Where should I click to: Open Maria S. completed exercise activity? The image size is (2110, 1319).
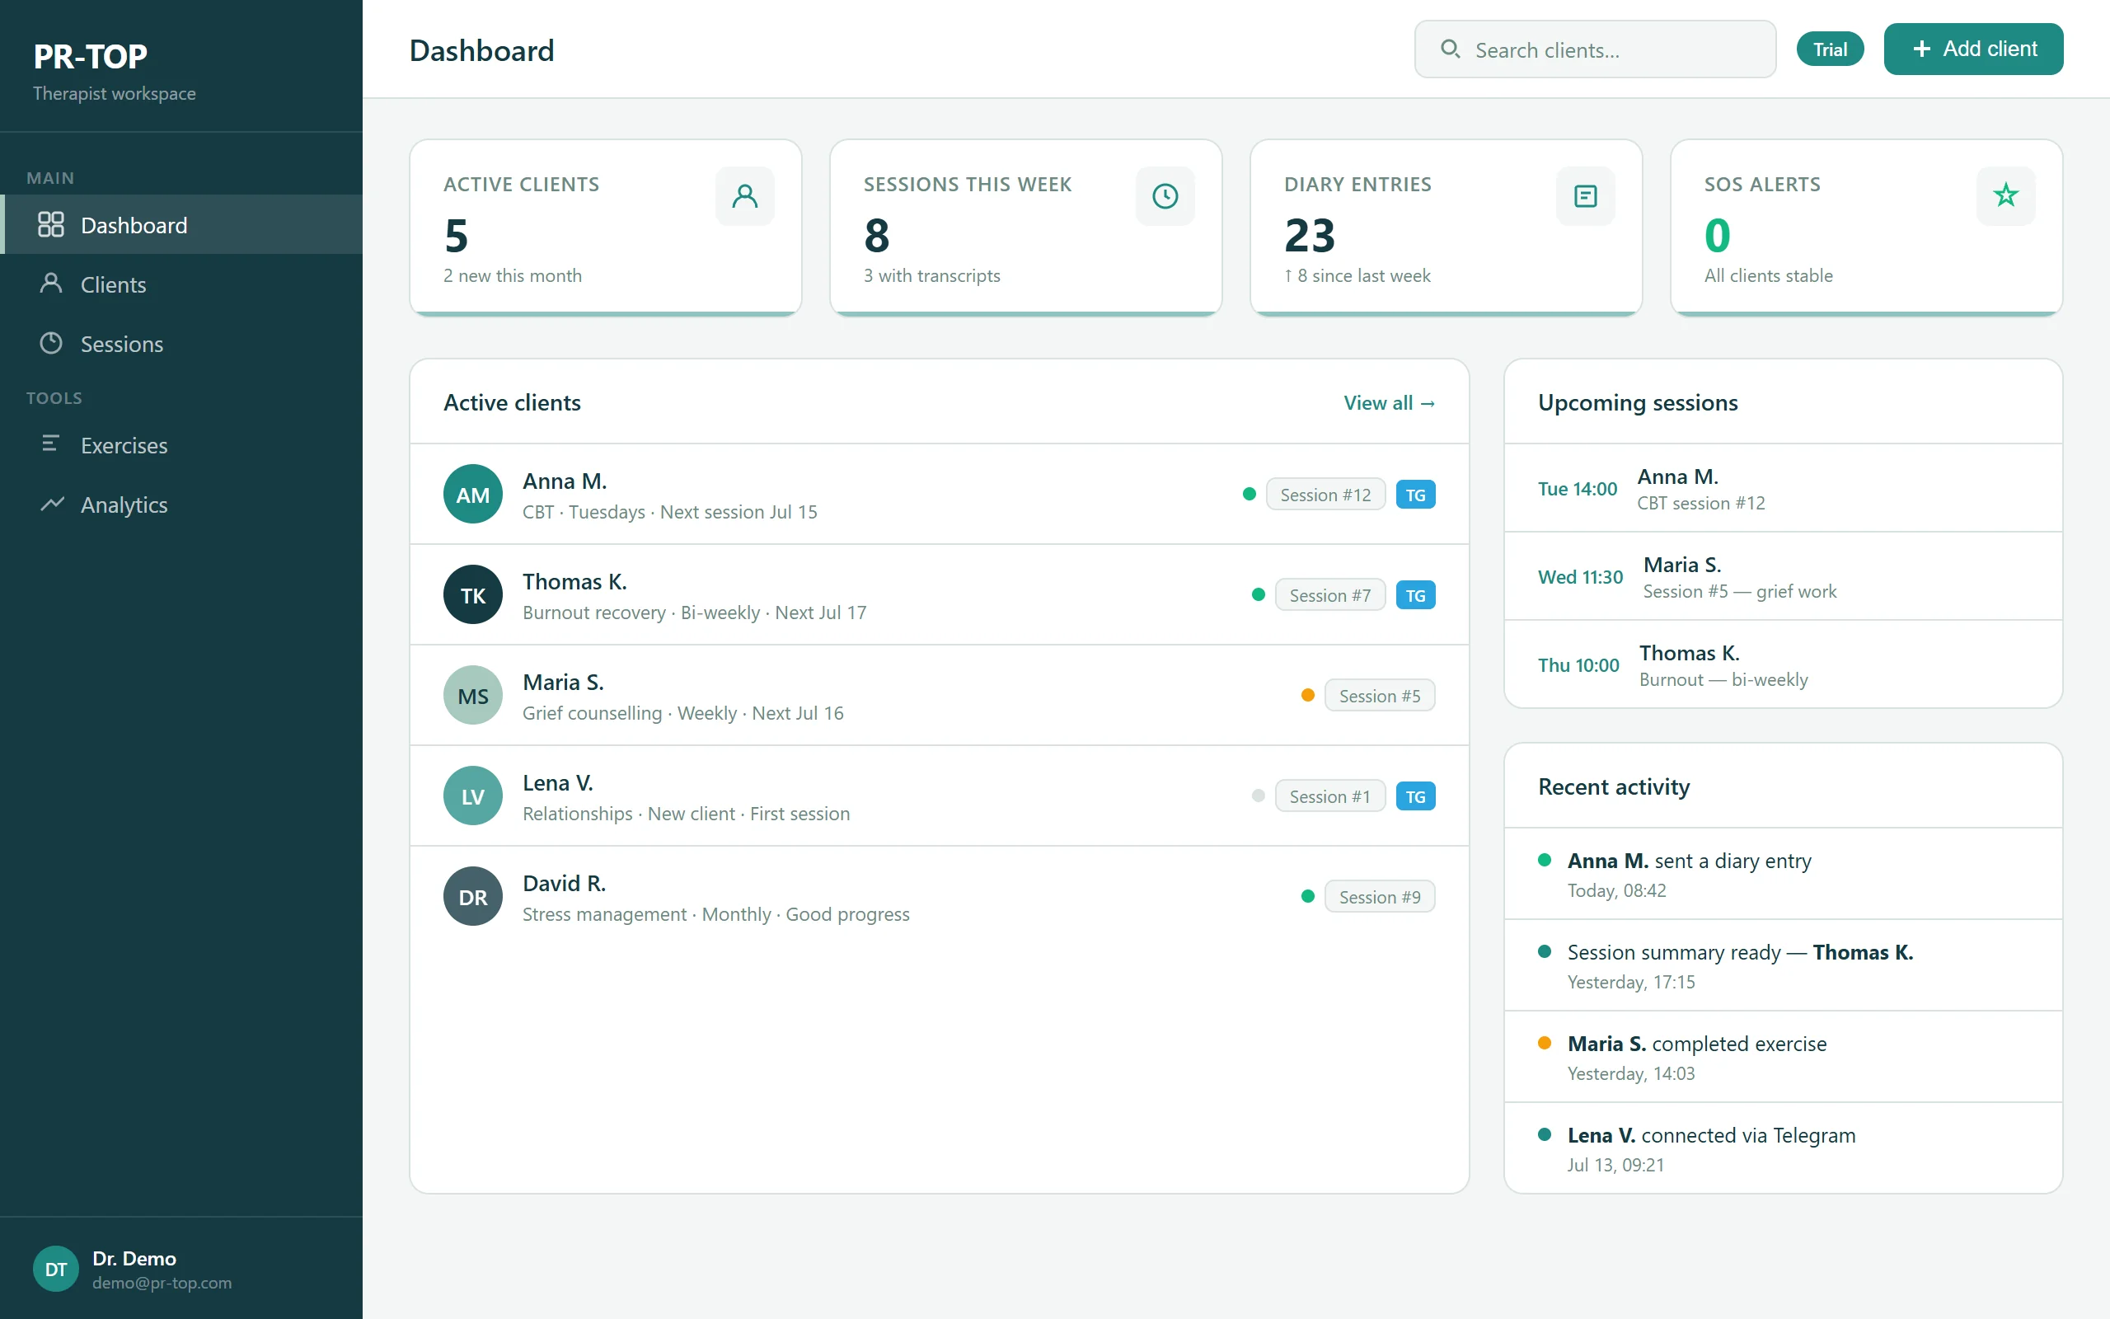(1782, 1058)
